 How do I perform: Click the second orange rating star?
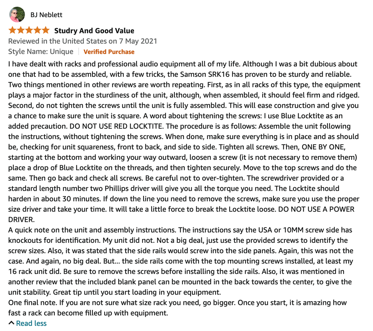point(21,31)
